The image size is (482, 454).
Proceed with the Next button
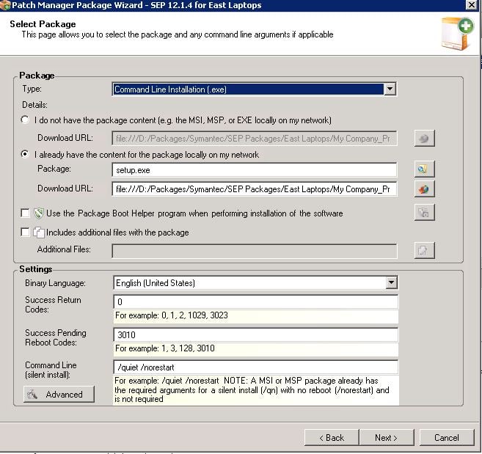(387, 437)
